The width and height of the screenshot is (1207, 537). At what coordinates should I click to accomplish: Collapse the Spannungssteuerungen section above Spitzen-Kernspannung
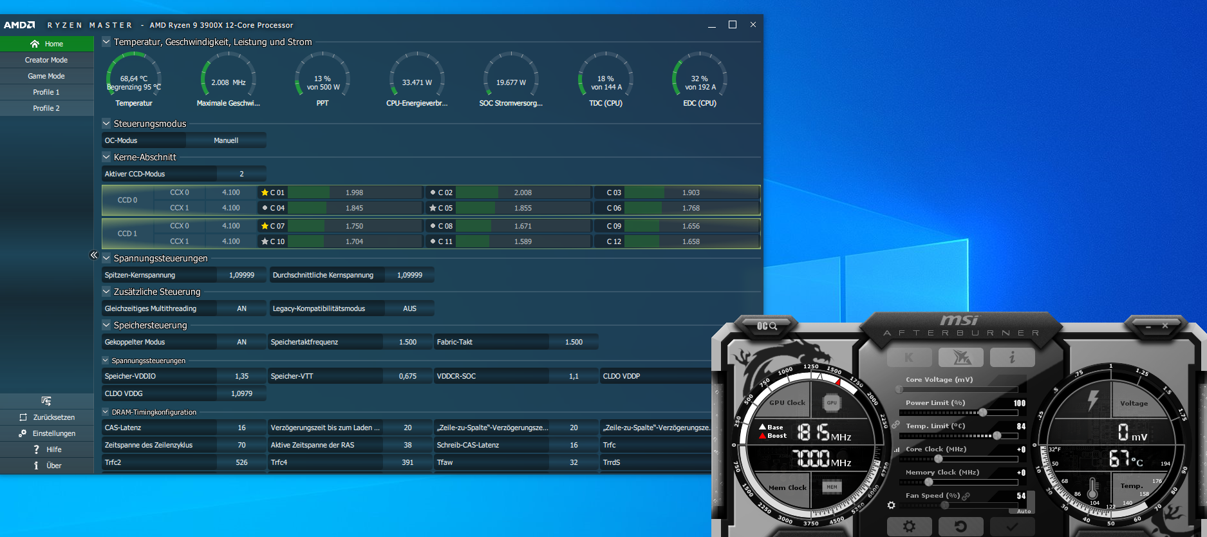[106, 258]
